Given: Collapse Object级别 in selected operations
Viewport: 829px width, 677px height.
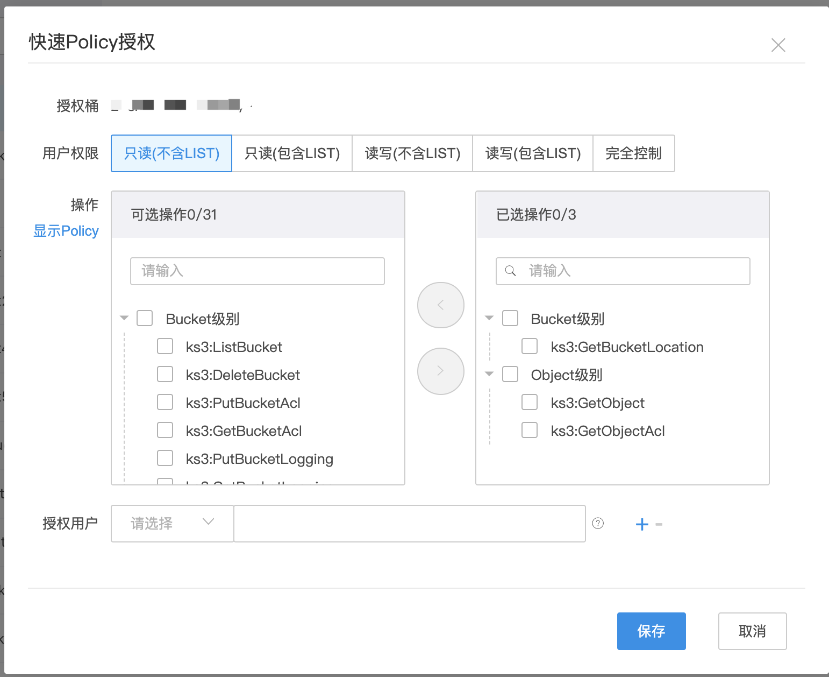Looking at the screenshot, I should tap(489, 375).
